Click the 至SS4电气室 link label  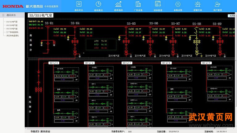[x=164, y=56]
